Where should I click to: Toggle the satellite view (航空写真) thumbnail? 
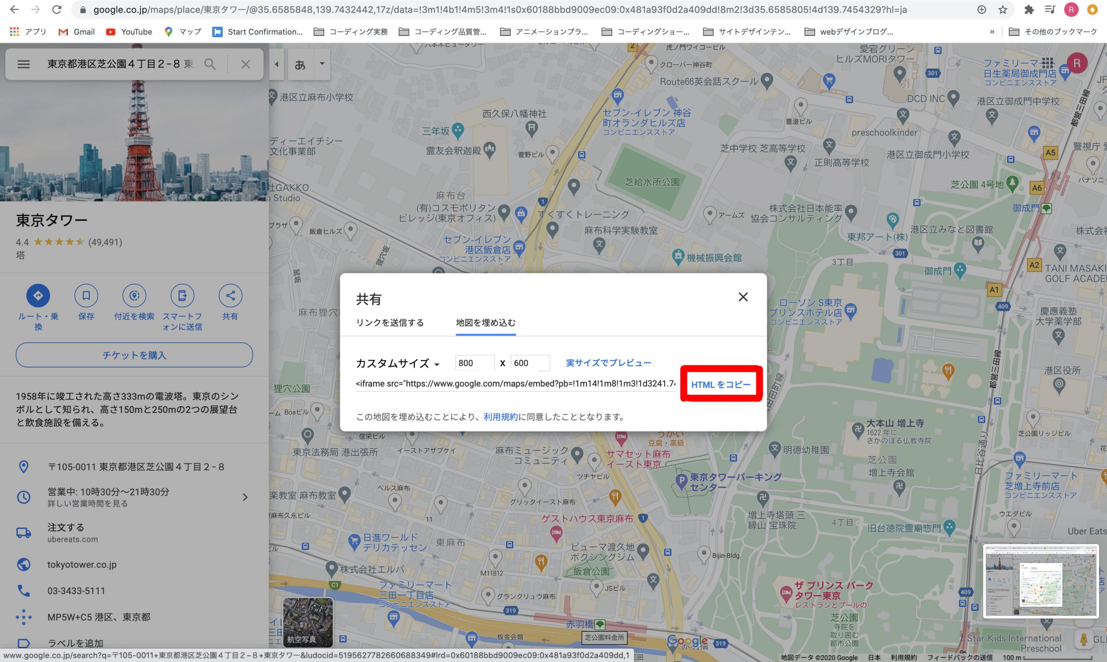click(308, 623)
